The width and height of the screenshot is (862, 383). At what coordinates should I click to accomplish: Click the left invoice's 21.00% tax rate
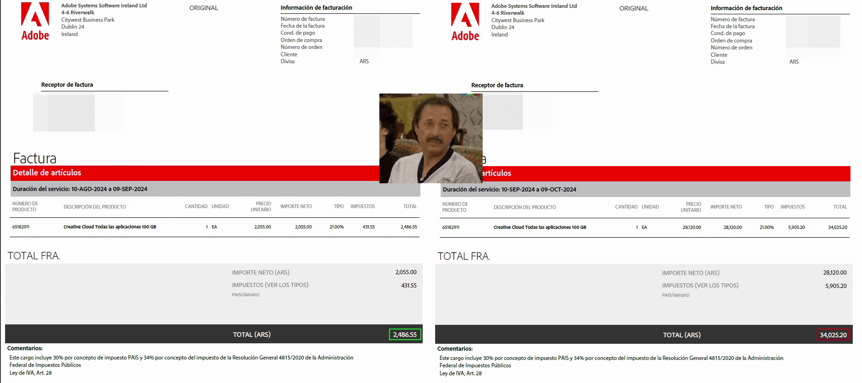click(337, 227)
